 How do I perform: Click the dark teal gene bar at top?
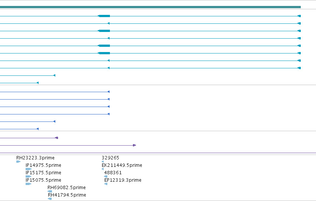click(x=150, y=7)
